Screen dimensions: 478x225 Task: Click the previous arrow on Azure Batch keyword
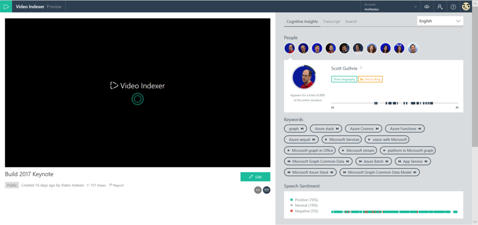[x=360, y=161]
